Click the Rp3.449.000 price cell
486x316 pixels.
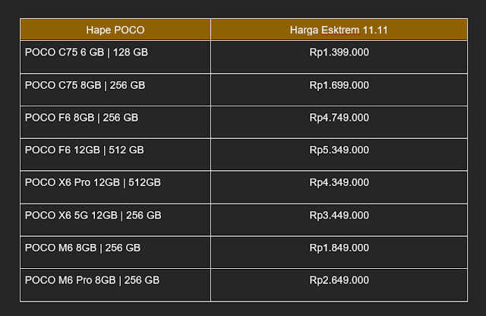[339, 216]
